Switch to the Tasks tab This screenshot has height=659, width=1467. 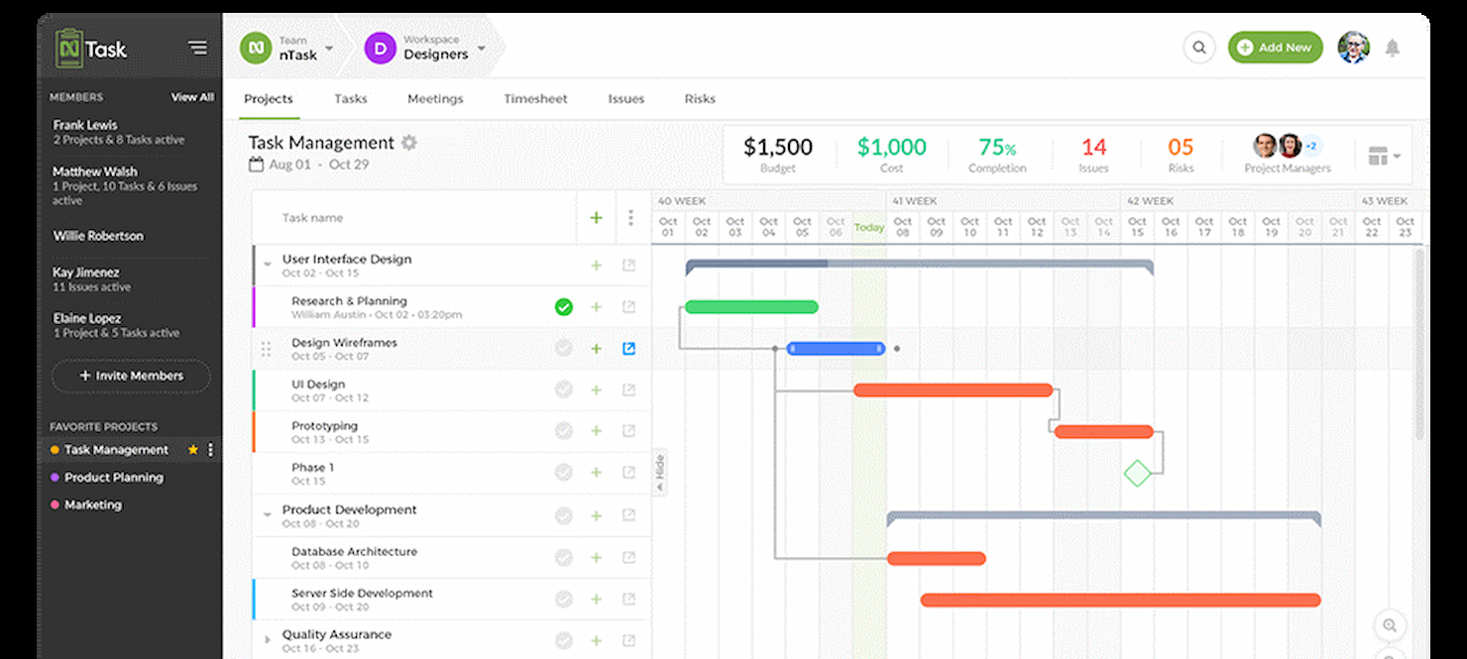351,99
